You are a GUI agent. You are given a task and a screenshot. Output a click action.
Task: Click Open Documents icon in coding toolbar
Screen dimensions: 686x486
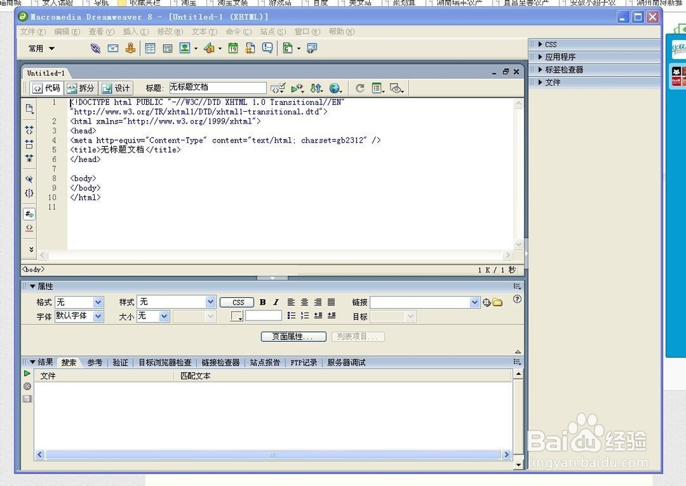29,108
